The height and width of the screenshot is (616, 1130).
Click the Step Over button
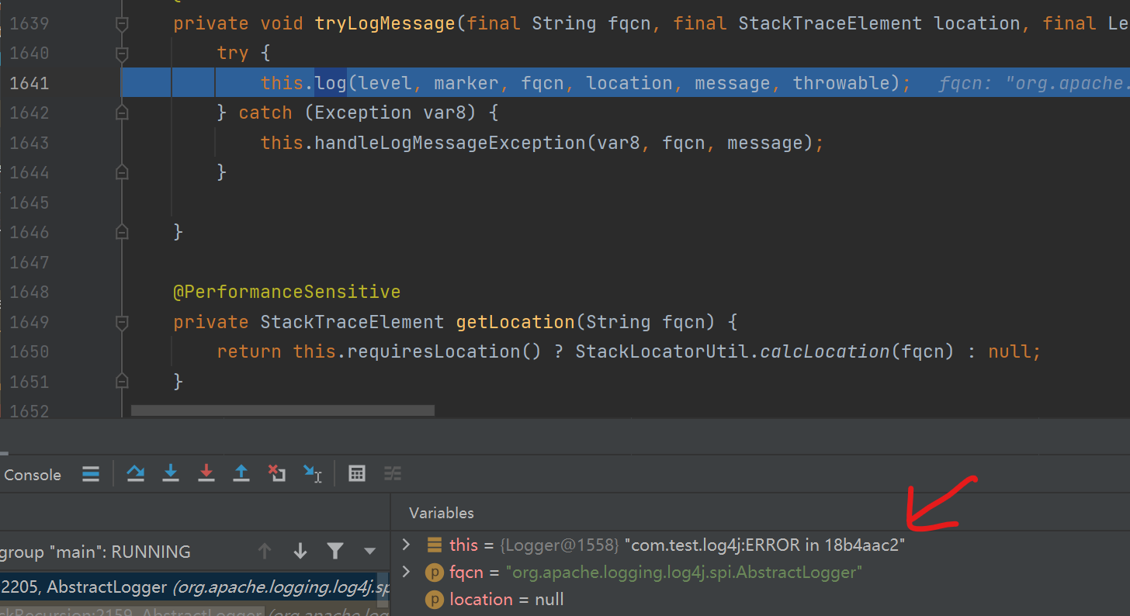pos(136,473)
